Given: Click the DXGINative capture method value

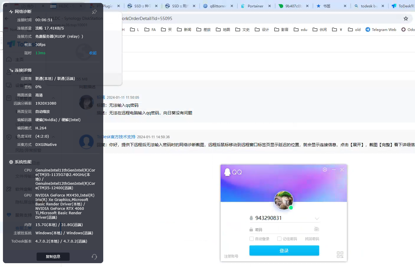Looking at the screenshot, I should [x=46, y=145].
